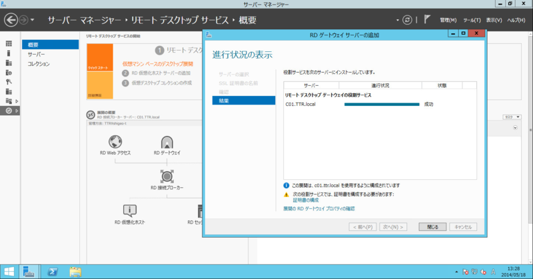The width and height of the screenshot is (533, 279).
Task: Open the navigation history dropdown arrow
Action: coord(32,20)
